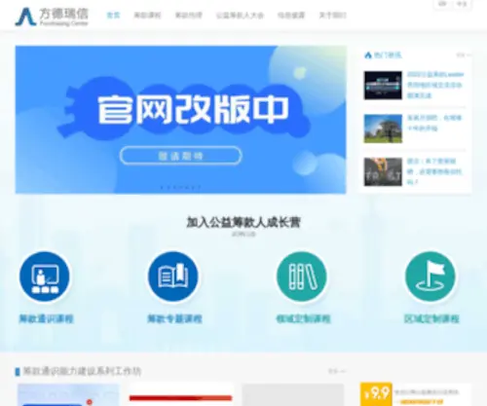Click the 区域定制课程 flag icon

coord(431,277)
